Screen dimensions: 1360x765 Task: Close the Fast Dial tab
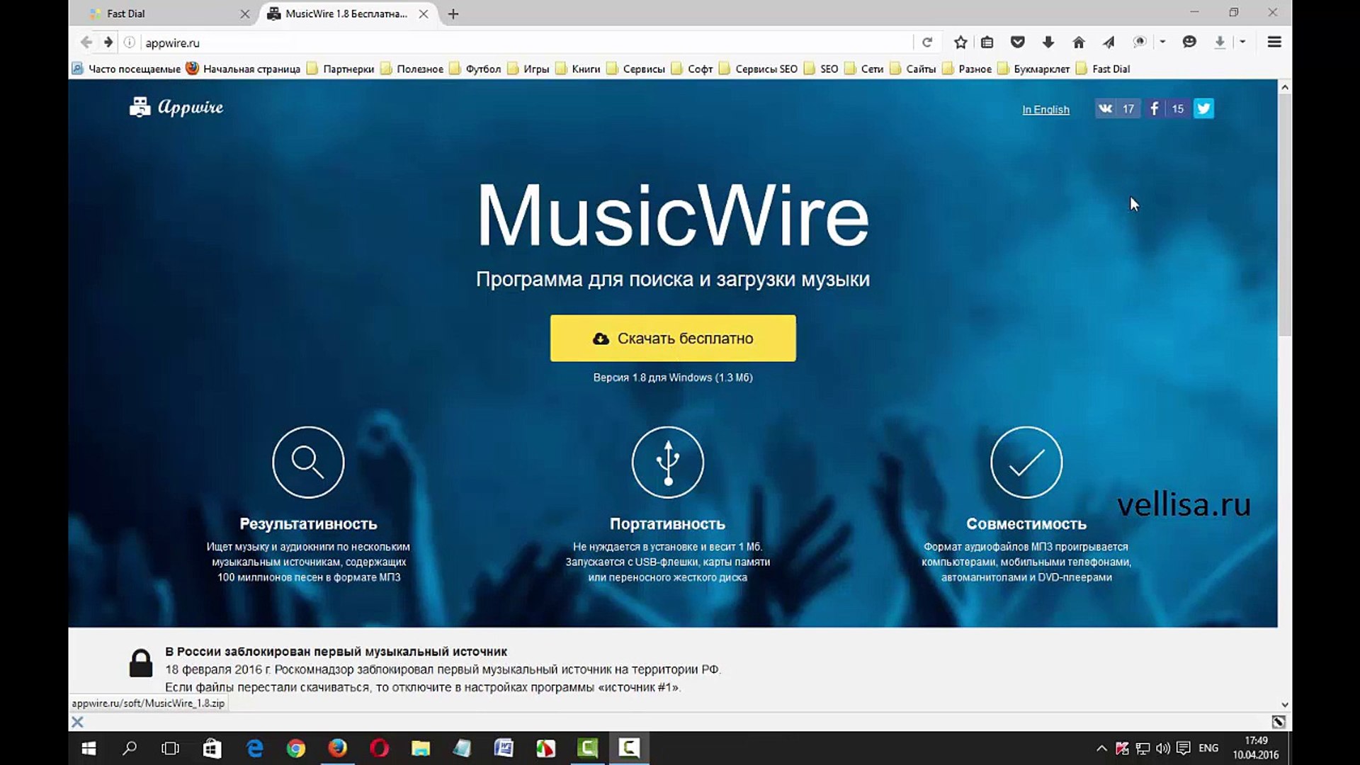(245, 14)
